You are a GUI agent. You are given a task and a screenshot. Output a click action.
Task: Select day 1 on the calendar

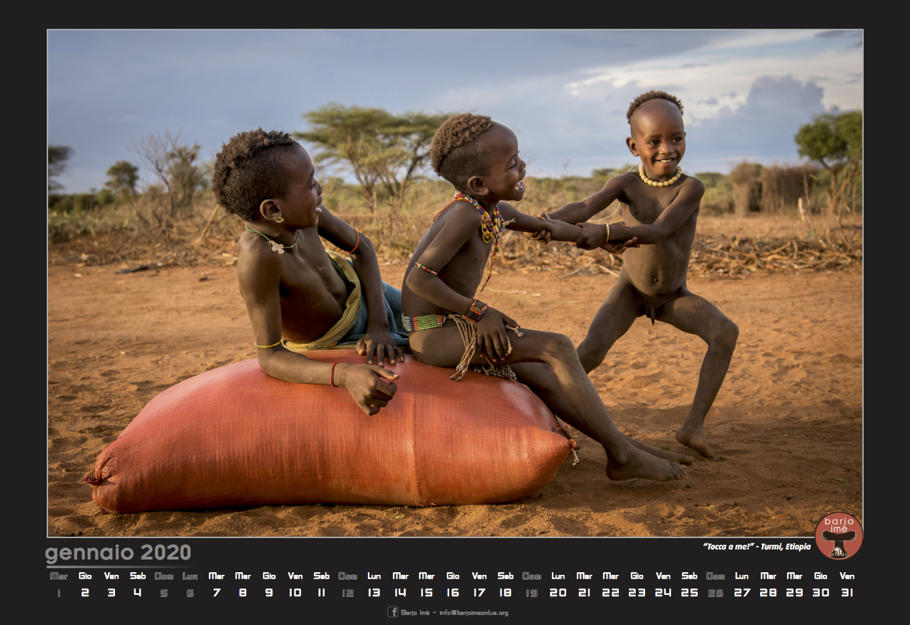tap(59, 593)
